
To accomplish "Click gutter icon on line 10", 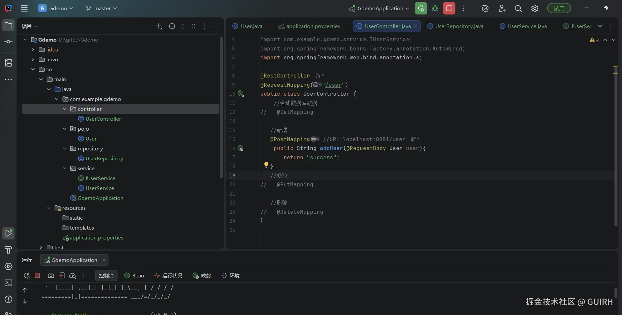I will coord(241,94).
